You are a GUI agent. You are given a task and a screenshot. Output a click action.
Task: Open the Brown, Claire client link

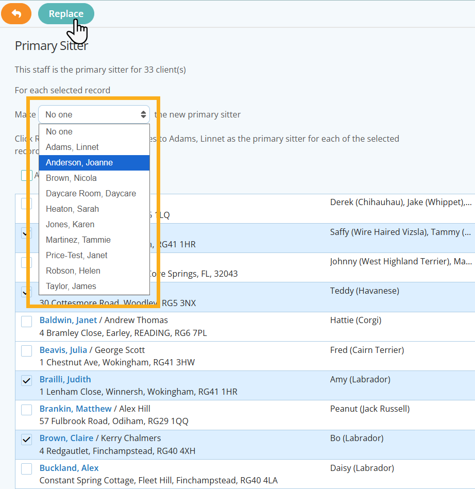[65, 437]
